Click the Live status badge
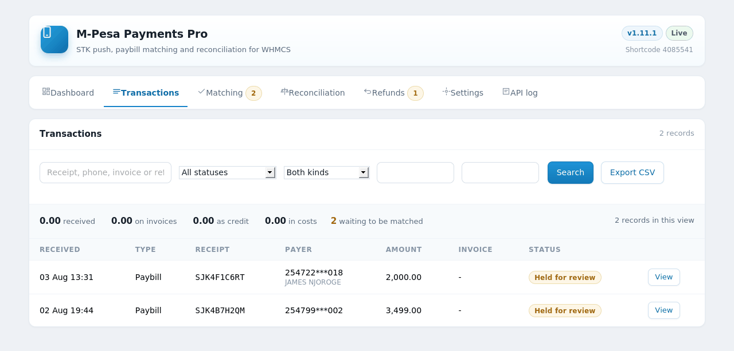 point(680,33)
